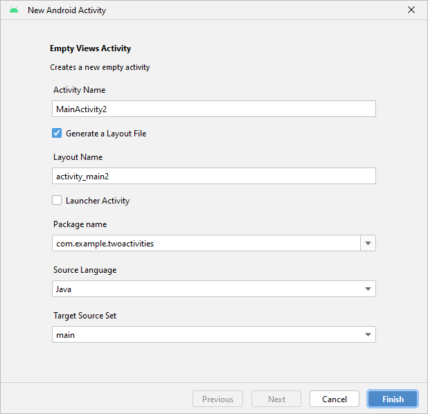Click the Activity Name text field
428x414 pixels.
coord(213,109)
